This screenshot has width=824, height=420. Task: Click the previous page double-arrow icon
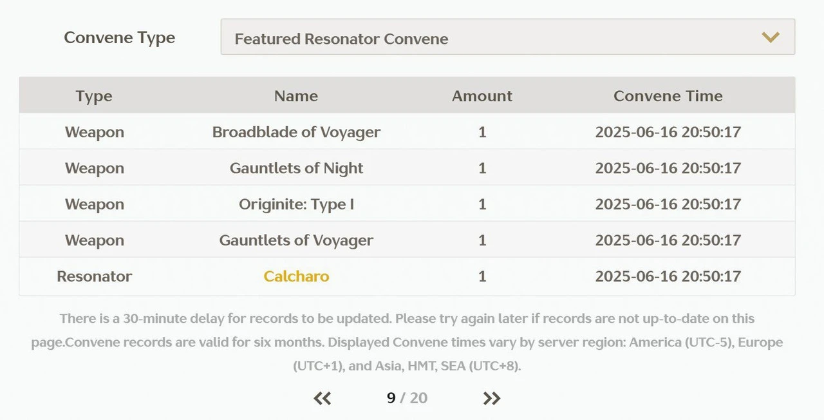pos(323,398)
